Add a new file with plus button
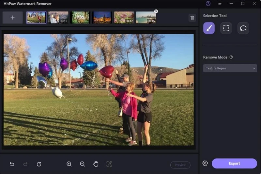 click(x=12, y=18)
